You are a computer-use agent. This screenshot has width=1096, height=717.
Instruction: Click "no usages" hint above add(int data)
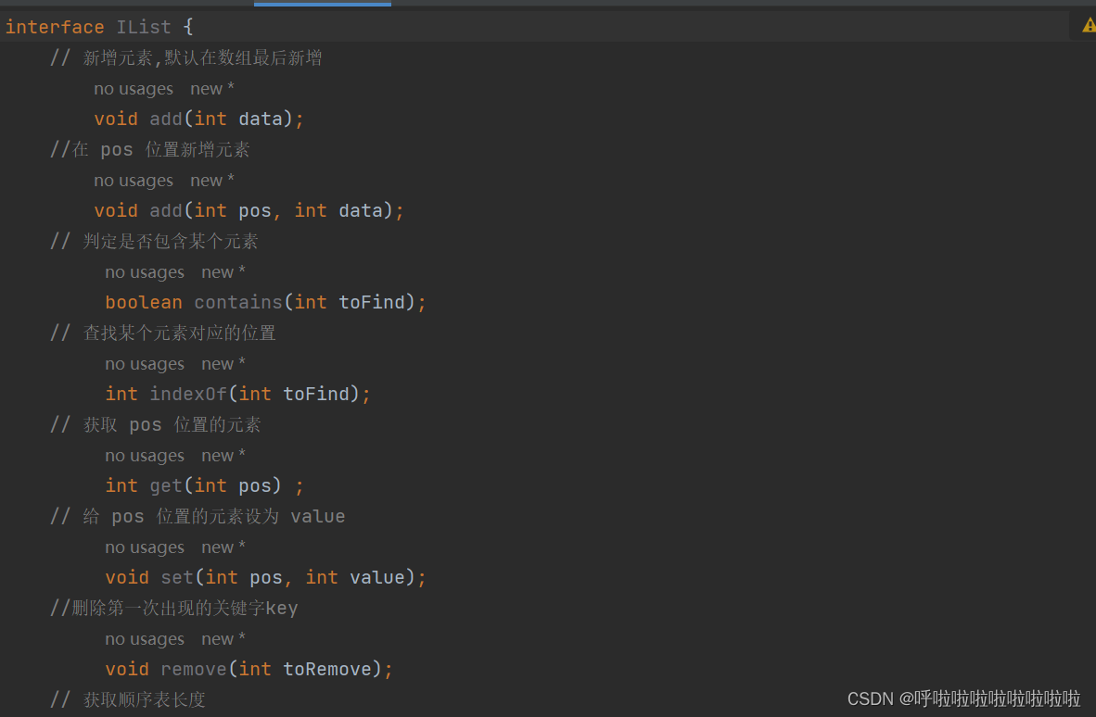(134, 88)
